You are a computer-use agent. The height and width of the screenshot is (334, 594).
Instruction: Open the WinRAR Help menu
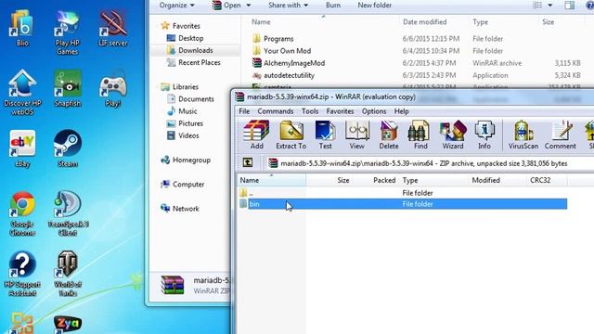[x=401, y=111]
